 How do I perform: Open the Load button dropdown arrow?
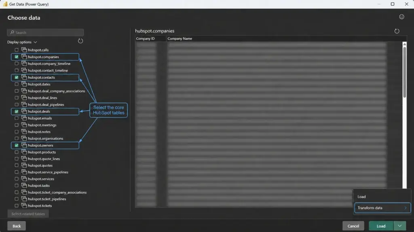[400, 226]
